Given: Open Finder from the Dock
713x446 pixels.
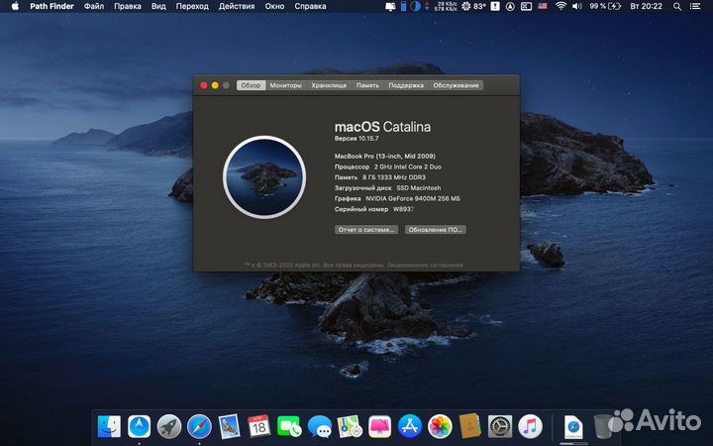Looking at the screenshot, I should [x=109, y=426].
